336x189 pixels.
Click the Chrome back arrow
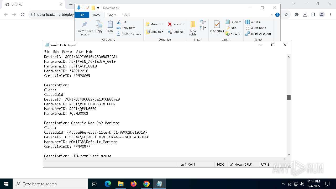point(6,14)
